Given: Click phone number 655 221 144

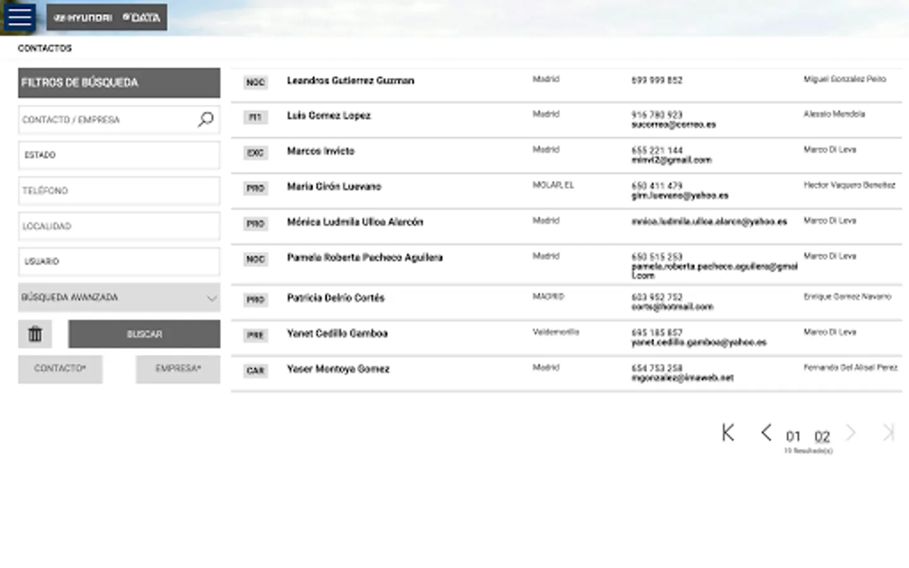Looking at the screenshot, I should click(656, 150).
